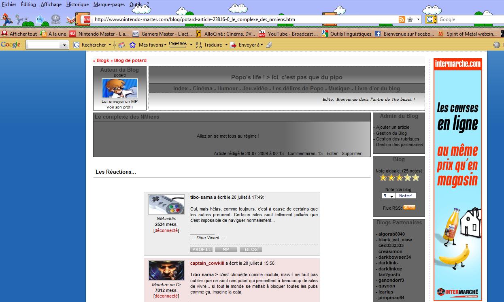Click the Envoyer à toolbar button
Screen dimensions: 504x302
pyautogui.click(x=245, y=45)
